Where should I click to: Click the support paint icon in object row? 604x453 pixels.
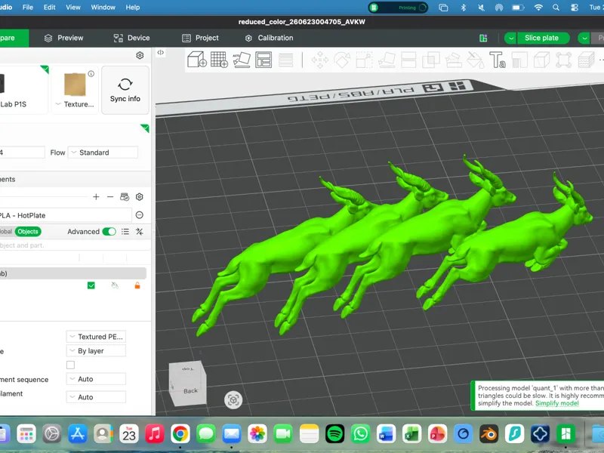click(x=115, y=285)
